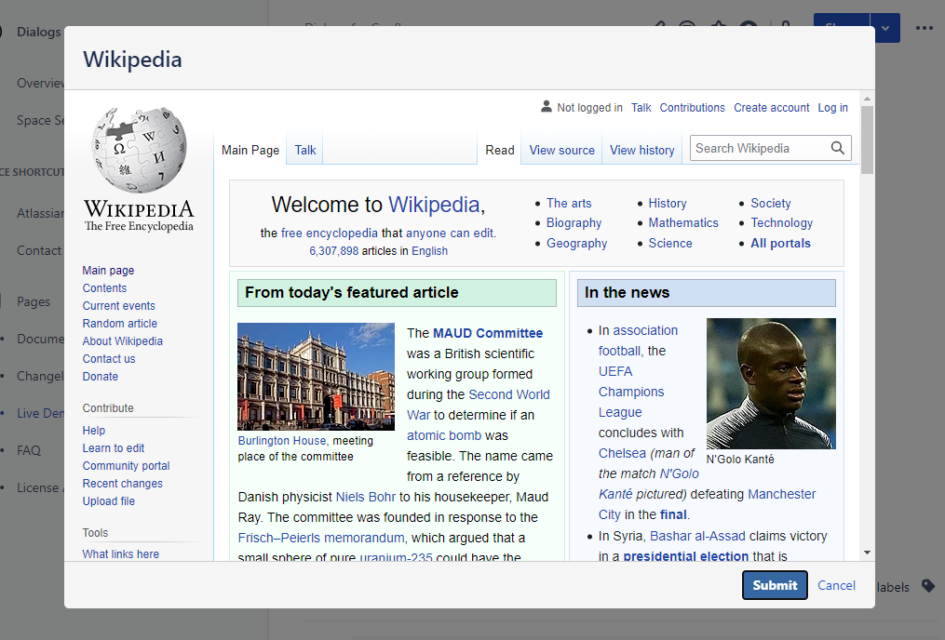The width and height of the screenshot is (945, 640).
Task: Click the user icon beside Not logged in
Action: [x=546, y=107]
